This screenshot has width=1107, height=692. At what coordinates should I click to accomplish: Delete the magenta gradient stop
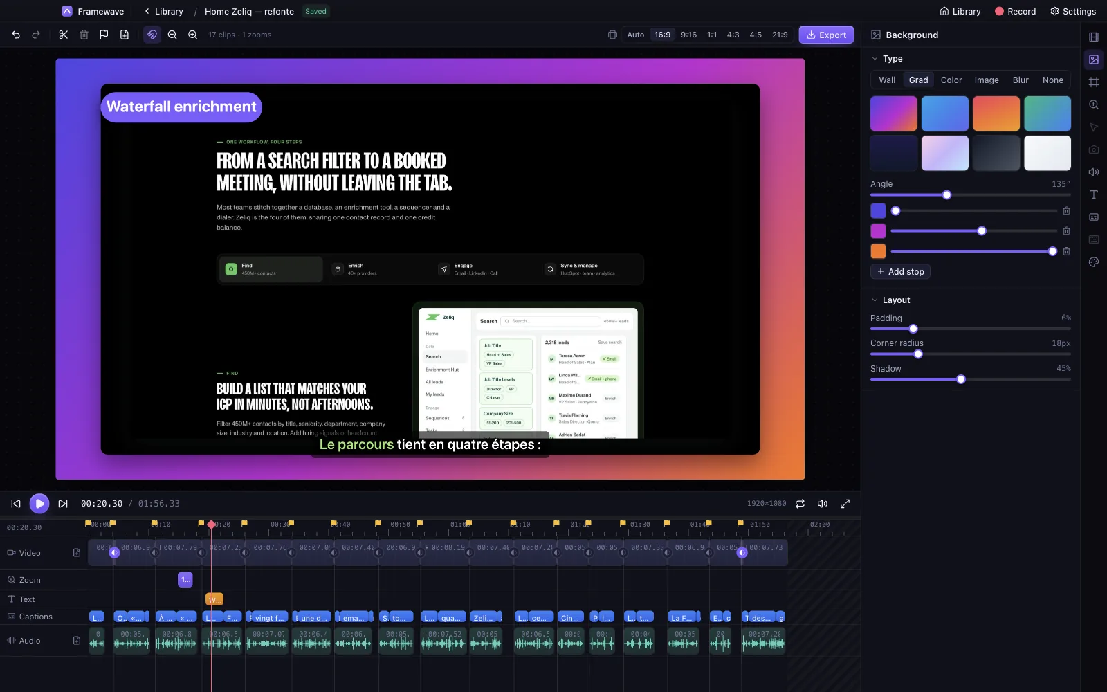[1066, 230]
